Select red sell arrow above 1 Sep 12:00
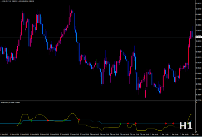This screenshot has height=137, width=202. click(x=166, y=124)
